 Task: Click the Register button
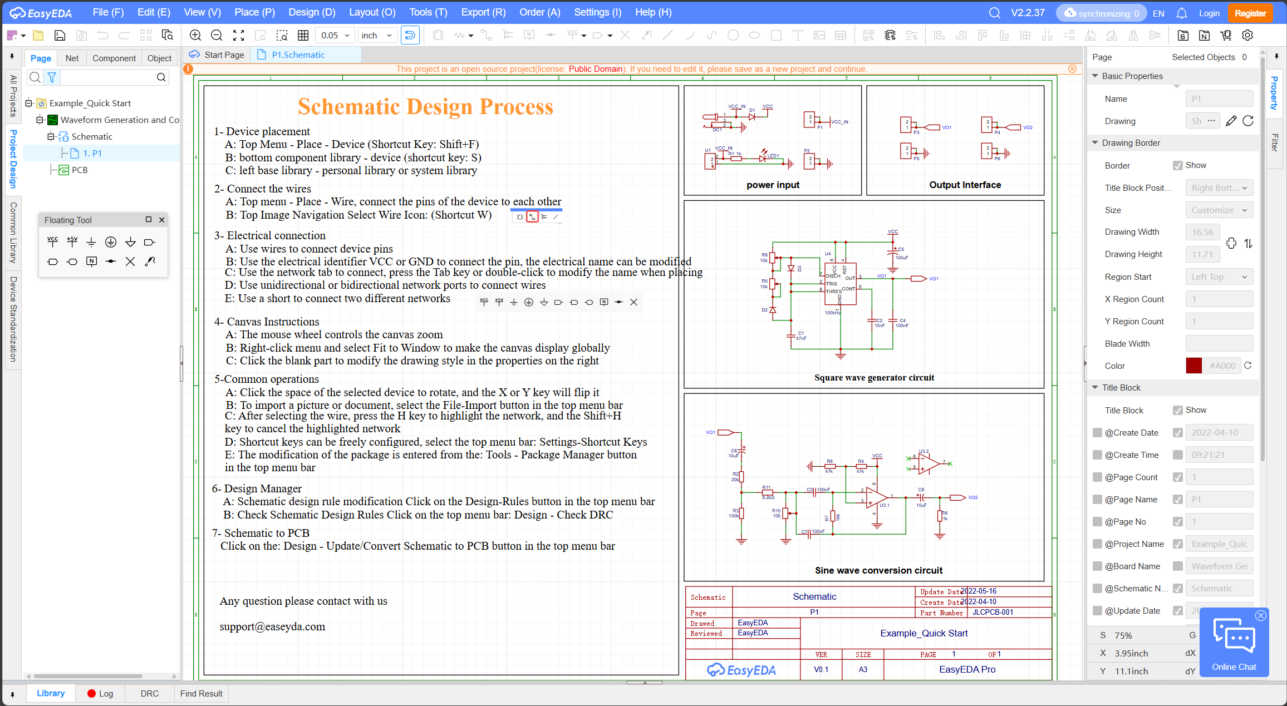coord(1250,13)
